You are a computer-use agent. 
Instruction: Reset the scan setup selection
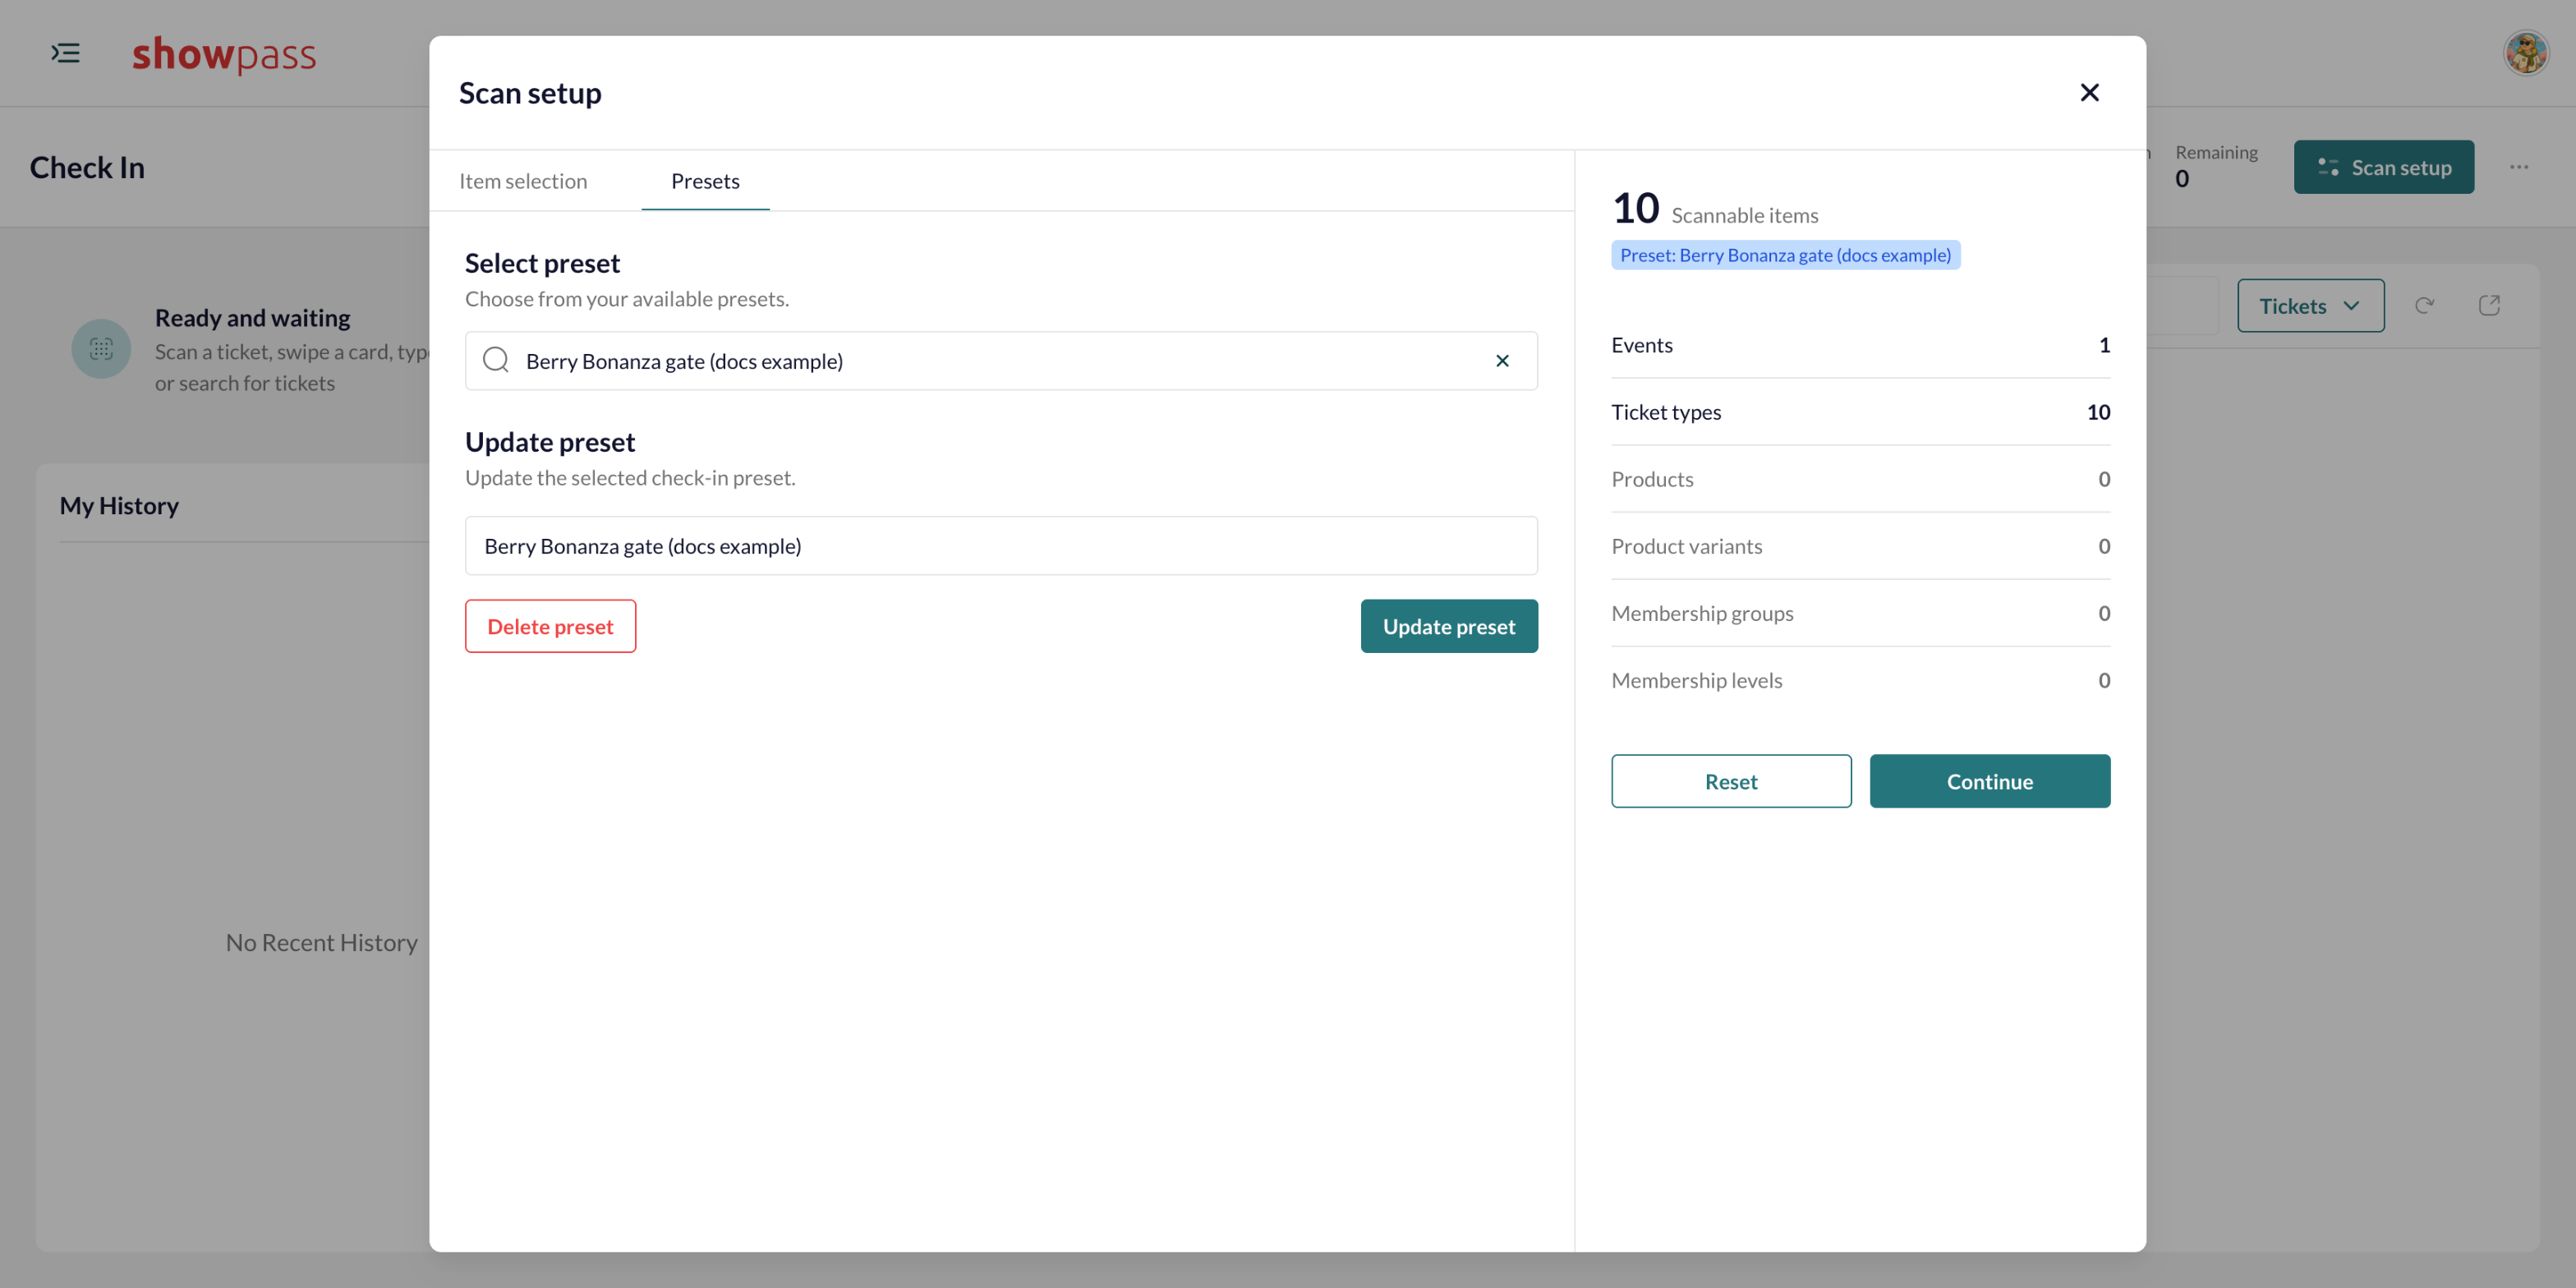[1730, 781]
